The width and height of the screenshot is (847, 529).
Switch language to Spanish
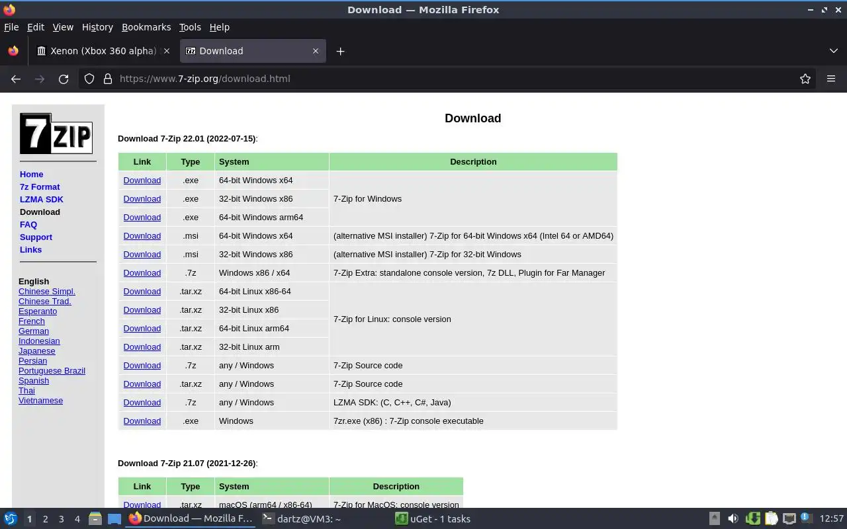tap(34, 381)
